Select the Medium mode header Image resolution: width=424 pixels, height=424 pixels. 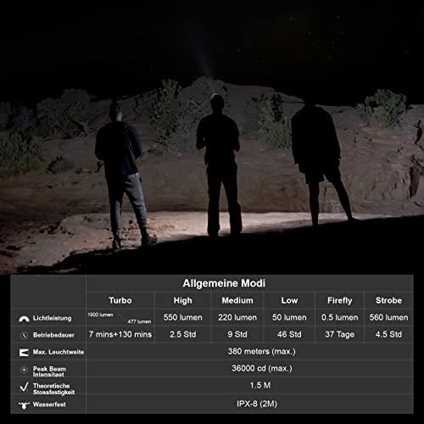pos(237,300)
